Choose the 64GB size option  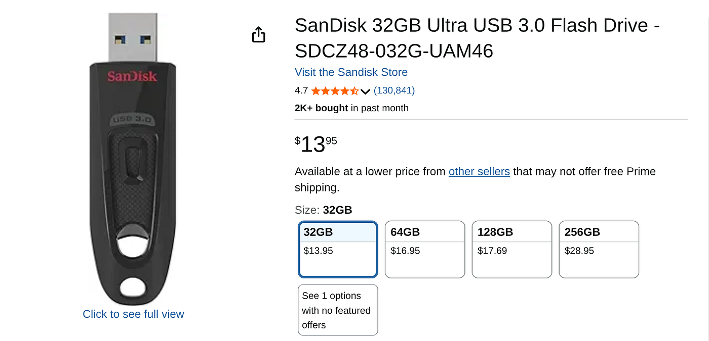(x=425, y=250)
